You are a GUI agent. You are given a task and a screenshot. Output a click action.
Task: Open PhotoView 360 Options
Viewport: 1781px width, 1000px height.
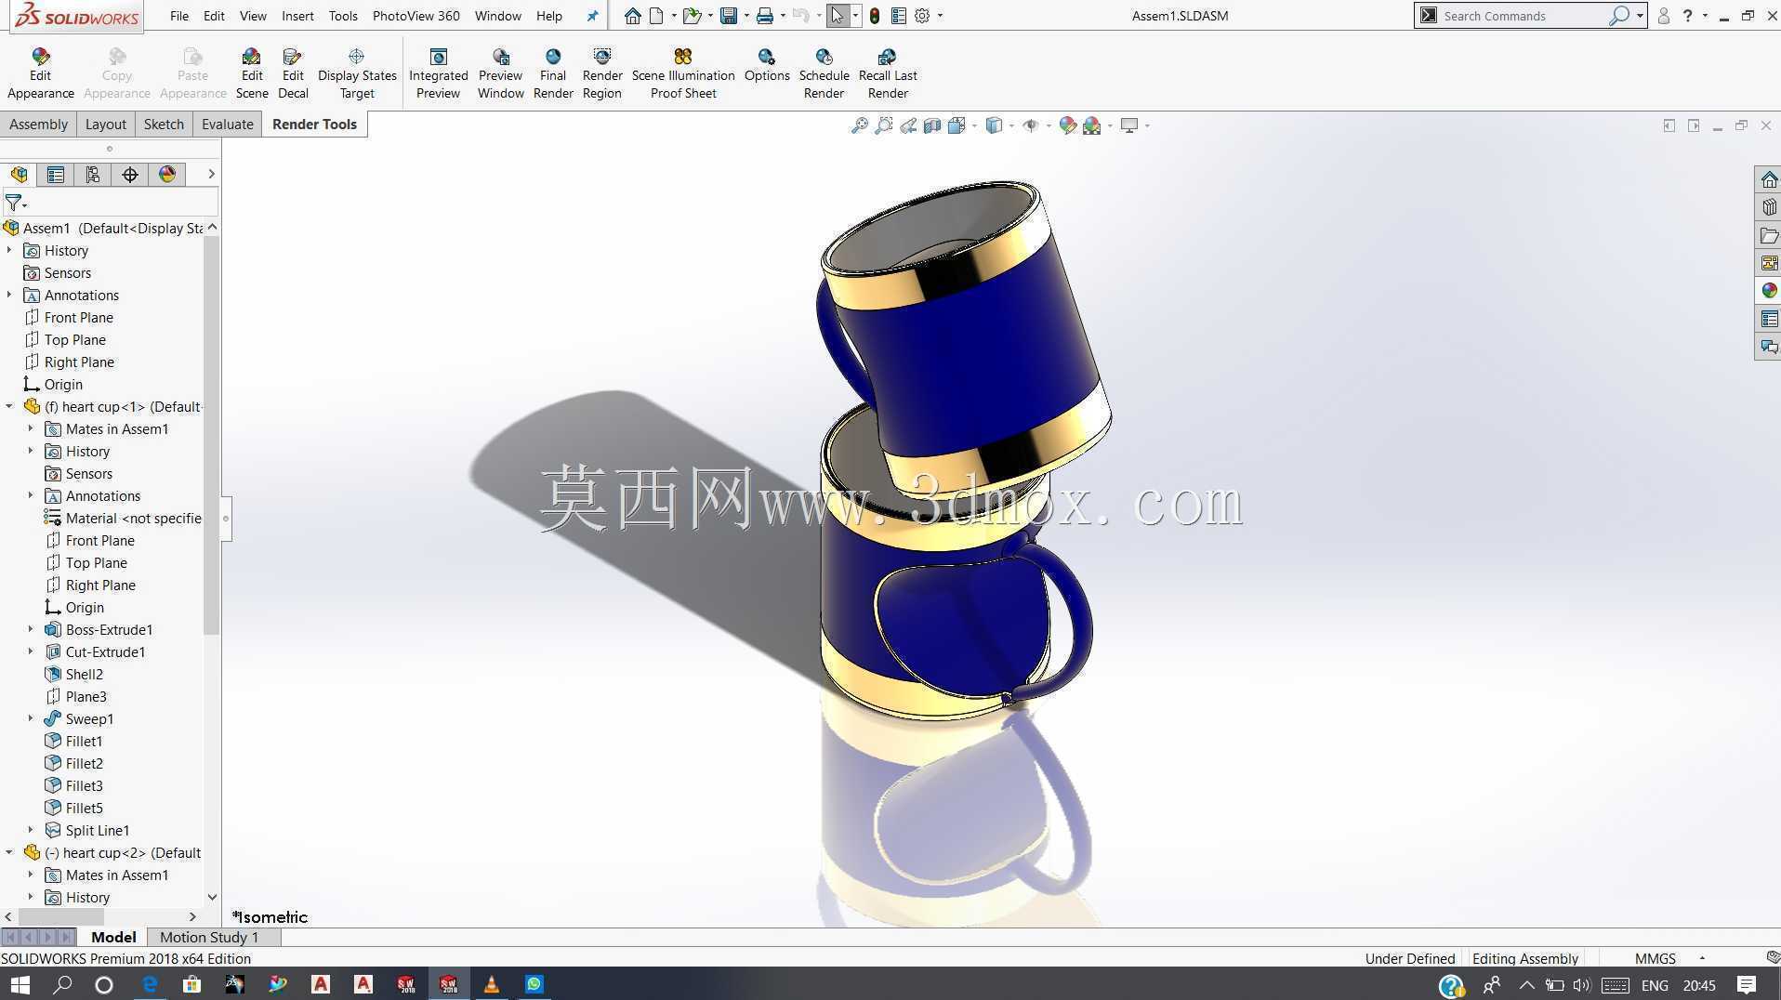[767, 65]
